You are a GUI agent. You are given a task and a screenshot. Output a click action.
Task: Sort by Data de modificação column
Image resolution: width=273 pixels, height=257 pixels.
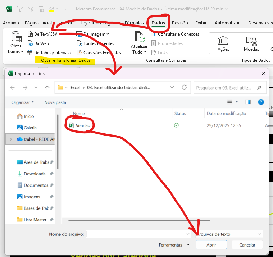[226, 114]
